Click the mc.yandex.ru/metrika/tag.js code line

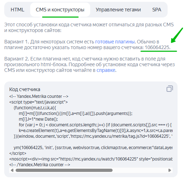coord(93,136)
